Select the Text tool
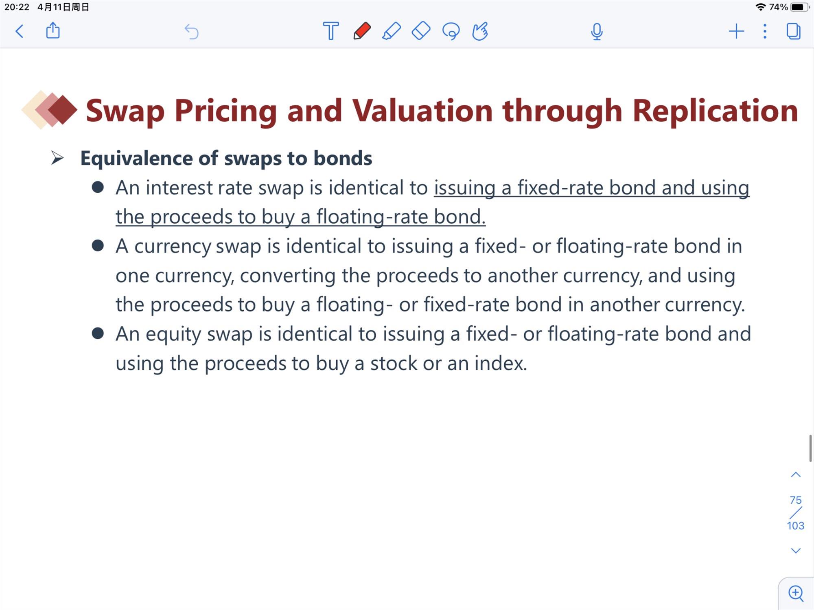The width and height of the screenshot is (814, 610). click(330, 31)
